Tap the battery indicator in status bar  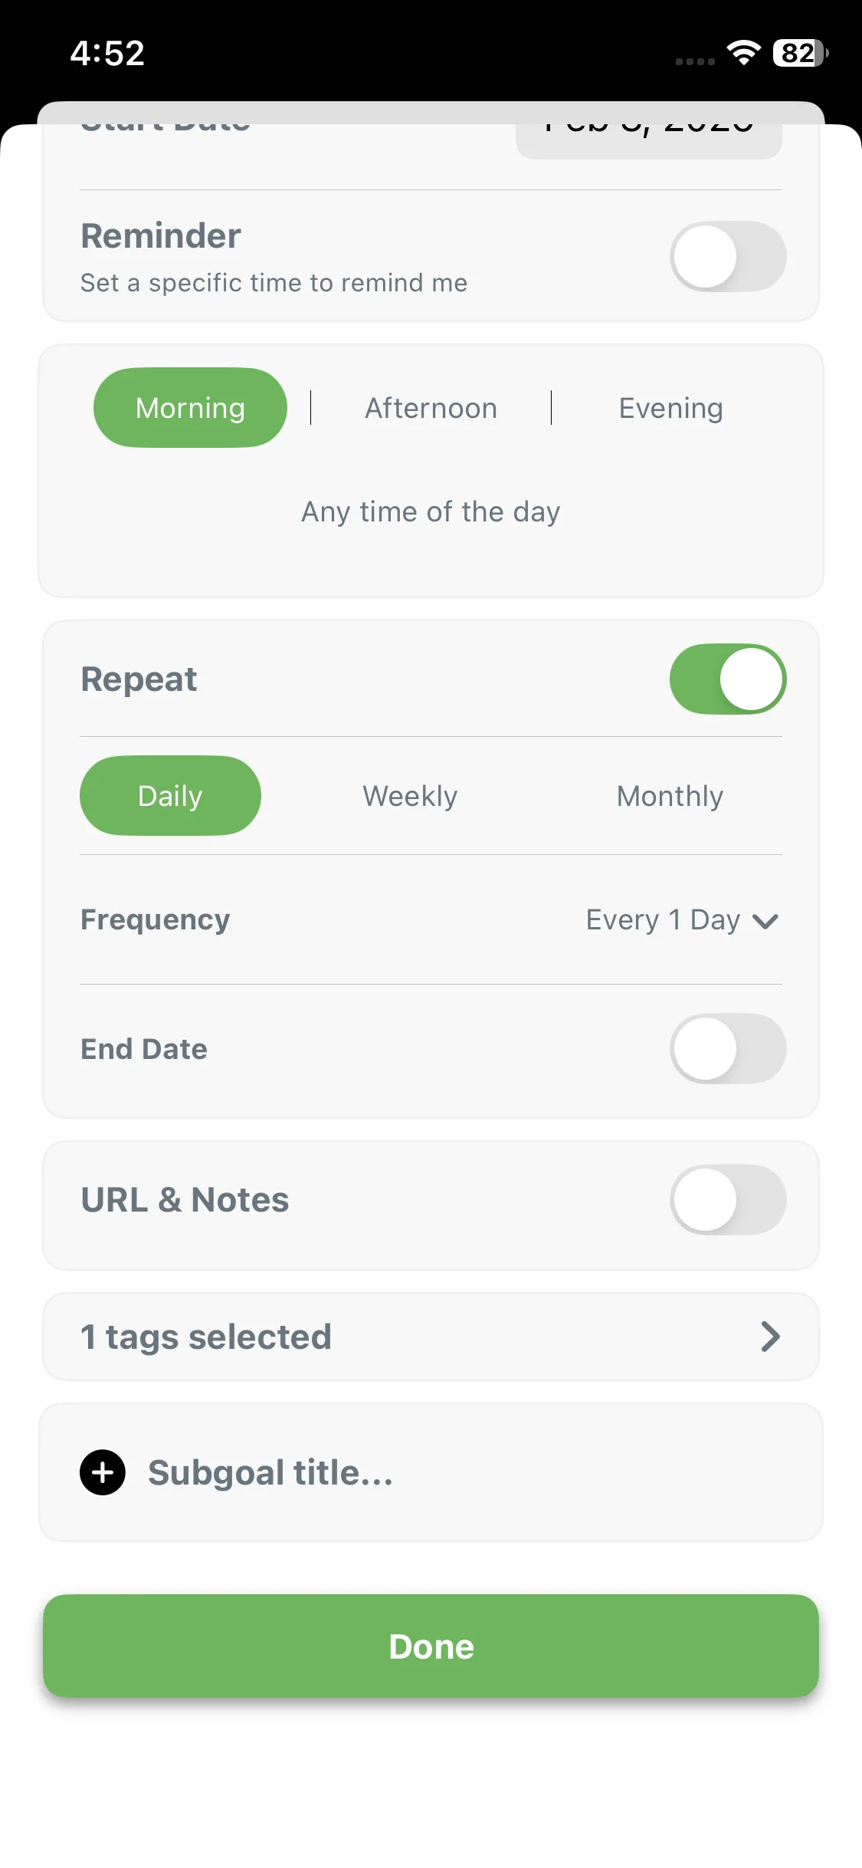[800, 53]
